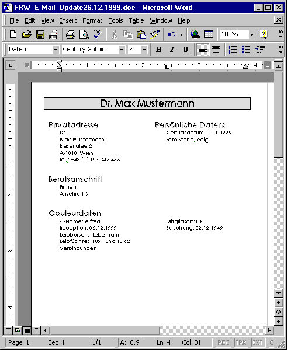Open the File menu
Screen dimensions: 287x350
(14, 21)
